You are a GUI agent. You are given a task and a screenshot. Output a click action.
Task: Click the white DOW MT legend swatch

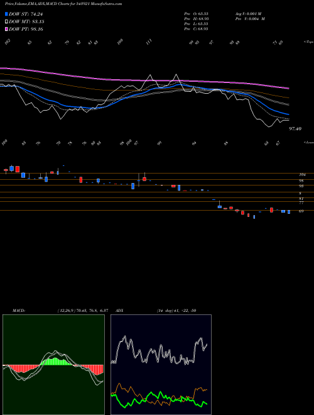pyautogui.click(x=7, y=22)
